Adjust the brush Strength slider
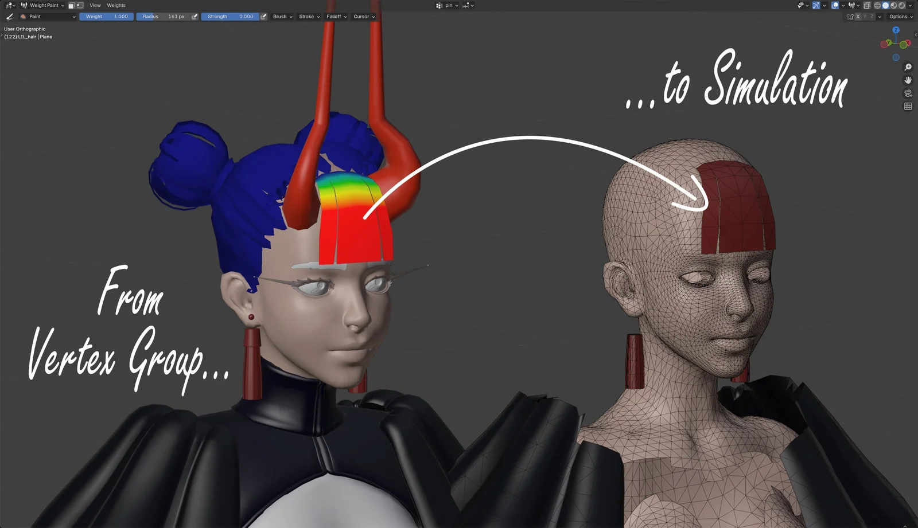This screenshot has width=918, height=528. pyautogui.click(x=231, y=17)
